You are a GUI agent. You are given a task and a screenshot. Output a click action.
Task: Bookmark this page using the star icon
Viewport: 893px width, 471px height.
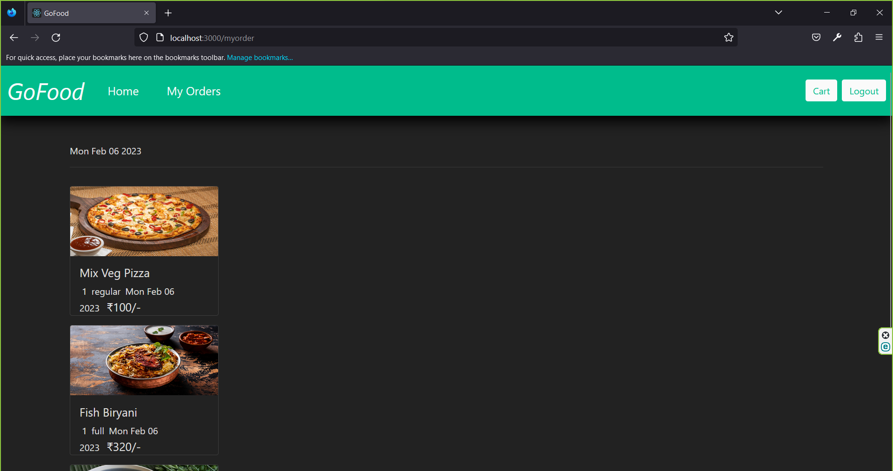[729, 37]
